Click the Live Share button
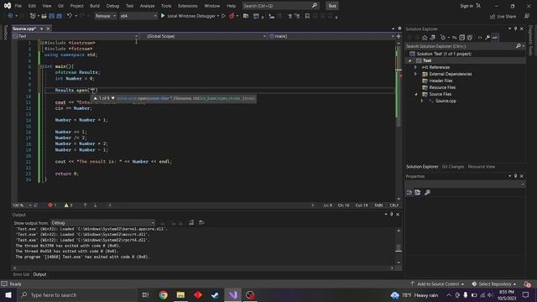Image resolution: width=537 pixels, height=302 pixels. click(503, 16)
